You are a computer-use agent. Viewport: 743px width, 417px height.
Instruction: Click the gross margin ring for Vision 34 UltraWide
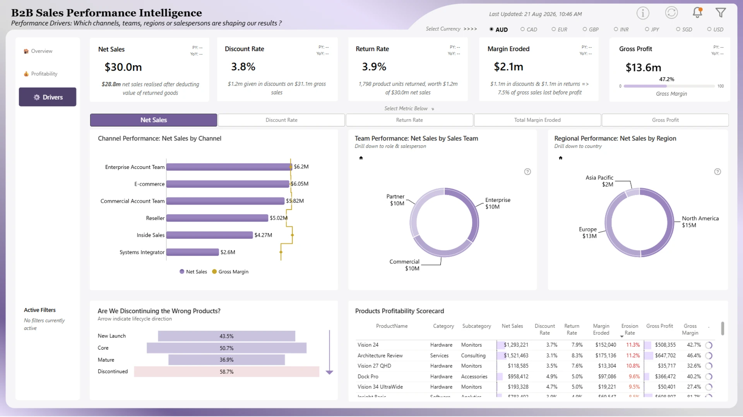pyautogui.click(x=709, y=387)
